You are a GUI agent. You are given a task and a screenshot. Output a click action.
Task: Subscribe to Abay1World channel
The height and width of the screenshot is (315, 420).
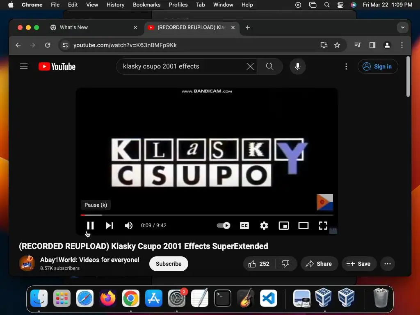coord(169,264)
